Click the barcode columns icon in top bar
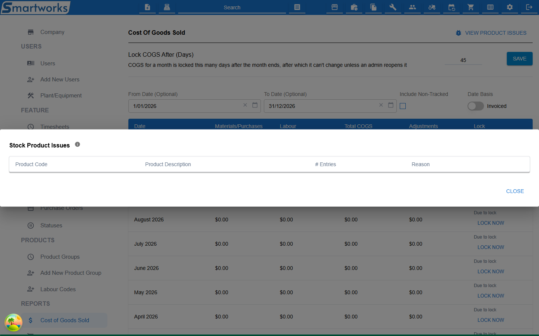 tap(490, 7)
